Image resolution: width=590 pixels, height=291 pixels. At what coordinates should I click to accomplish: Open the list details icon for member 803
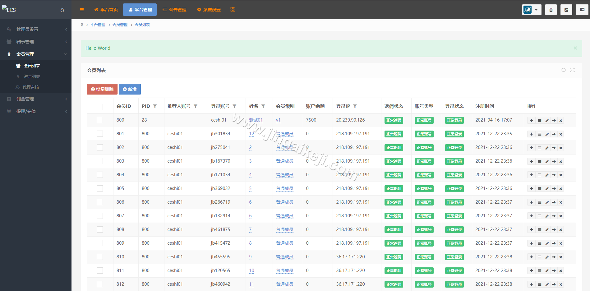click(539, 161)
